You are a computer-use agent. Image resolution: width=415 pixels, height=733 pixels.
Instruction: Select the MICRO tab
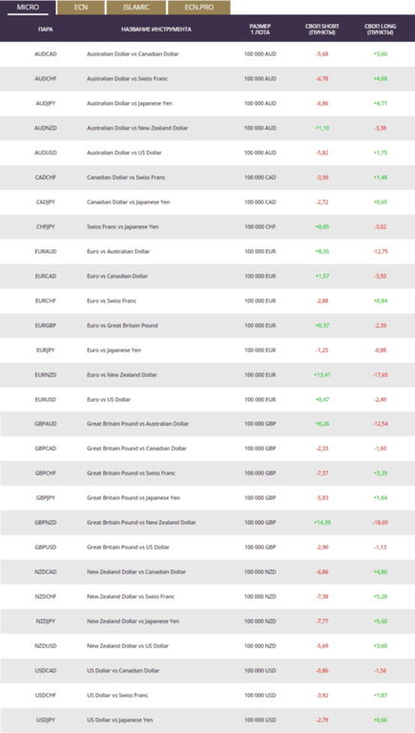pyautogui.click(x=28, y=8)
